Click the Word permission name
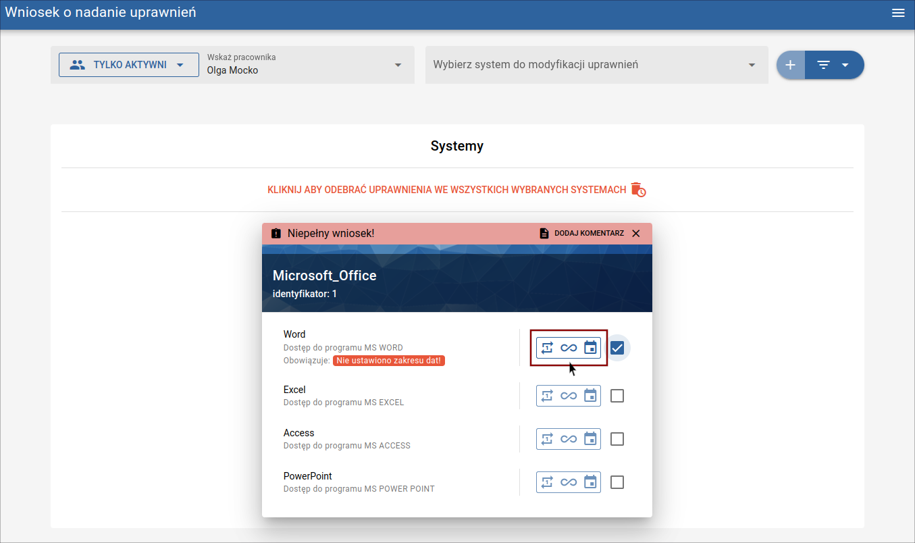 point(294,334)
